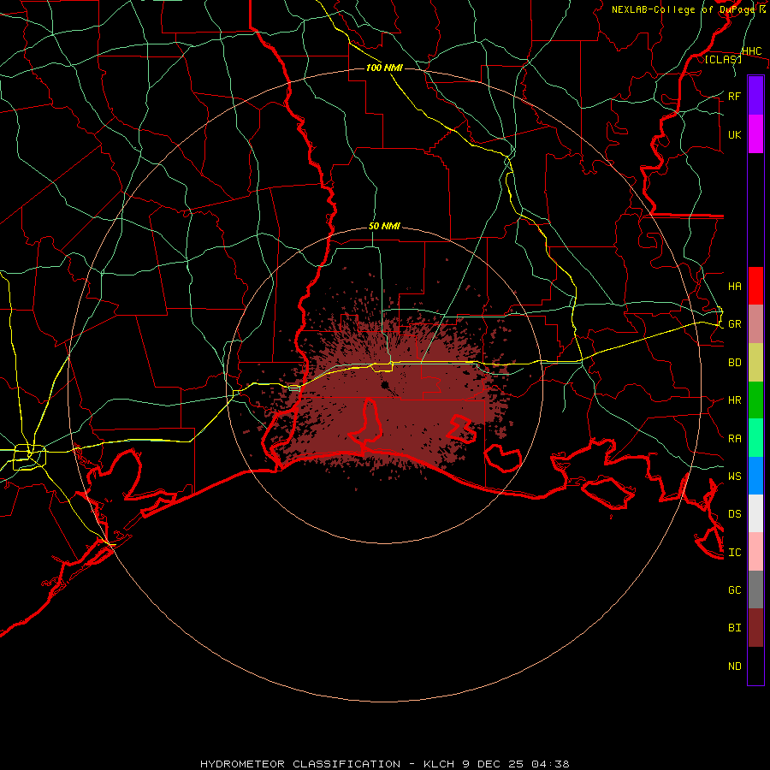This screenshot has width=770, height=770.
Task: Click the ND black legend swatch
Action: (x=755, y=666)
